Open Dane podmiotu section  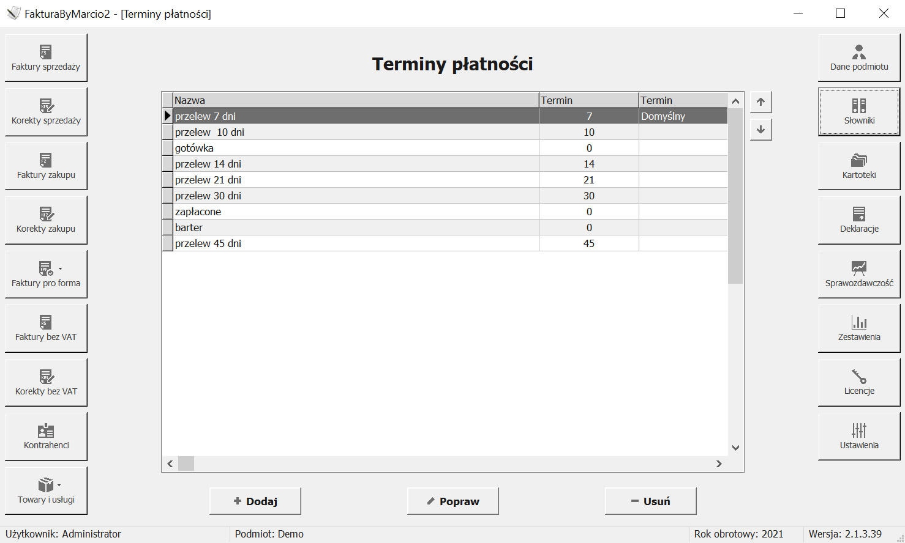pos(859,57)
